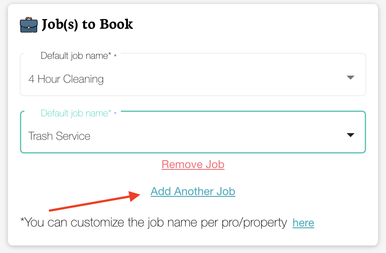Click the Add Another Job link

[x=193, y=192]
